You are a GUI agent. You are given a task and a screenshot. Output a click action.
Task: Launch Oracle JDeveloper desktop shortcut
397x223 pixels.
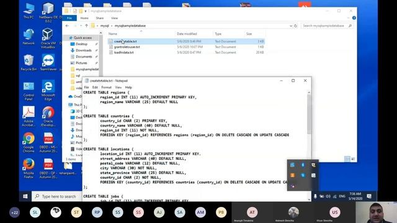pyautogui.click(x=48, y=116)
